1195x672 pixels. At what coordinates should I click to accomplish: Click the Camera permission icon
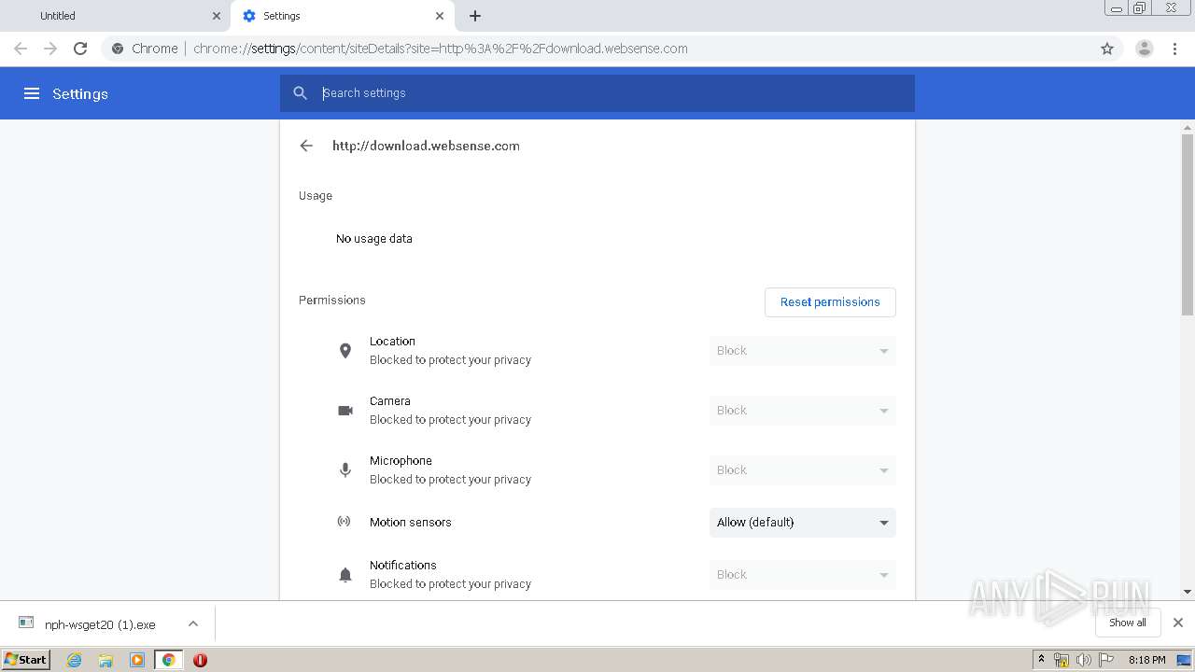(345, 411)
